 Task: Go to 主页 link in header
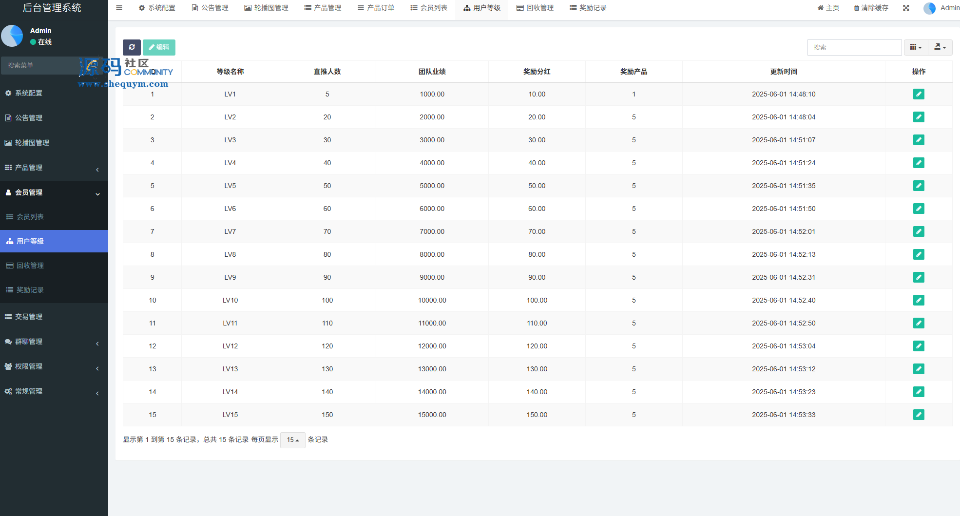pos(828,8)
